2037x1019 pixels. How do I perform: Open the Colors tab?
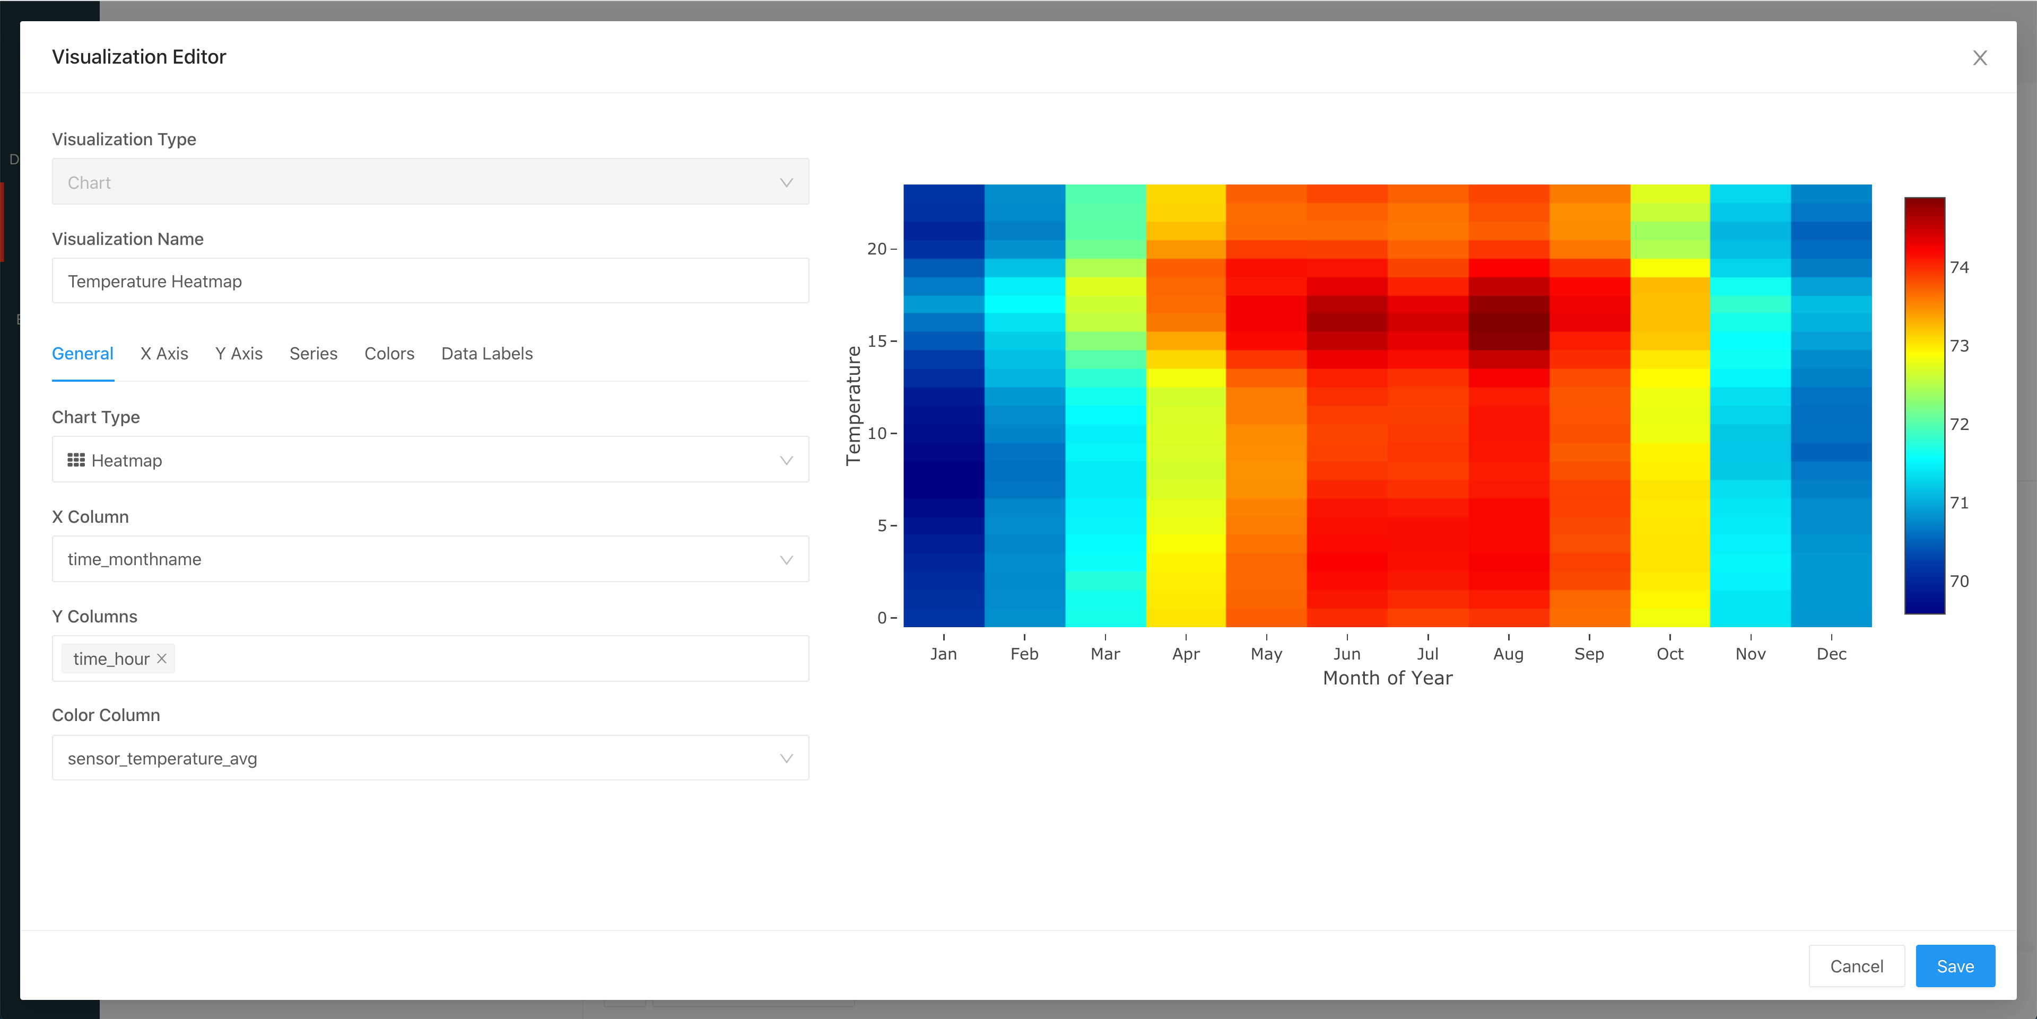pos(389,354)
